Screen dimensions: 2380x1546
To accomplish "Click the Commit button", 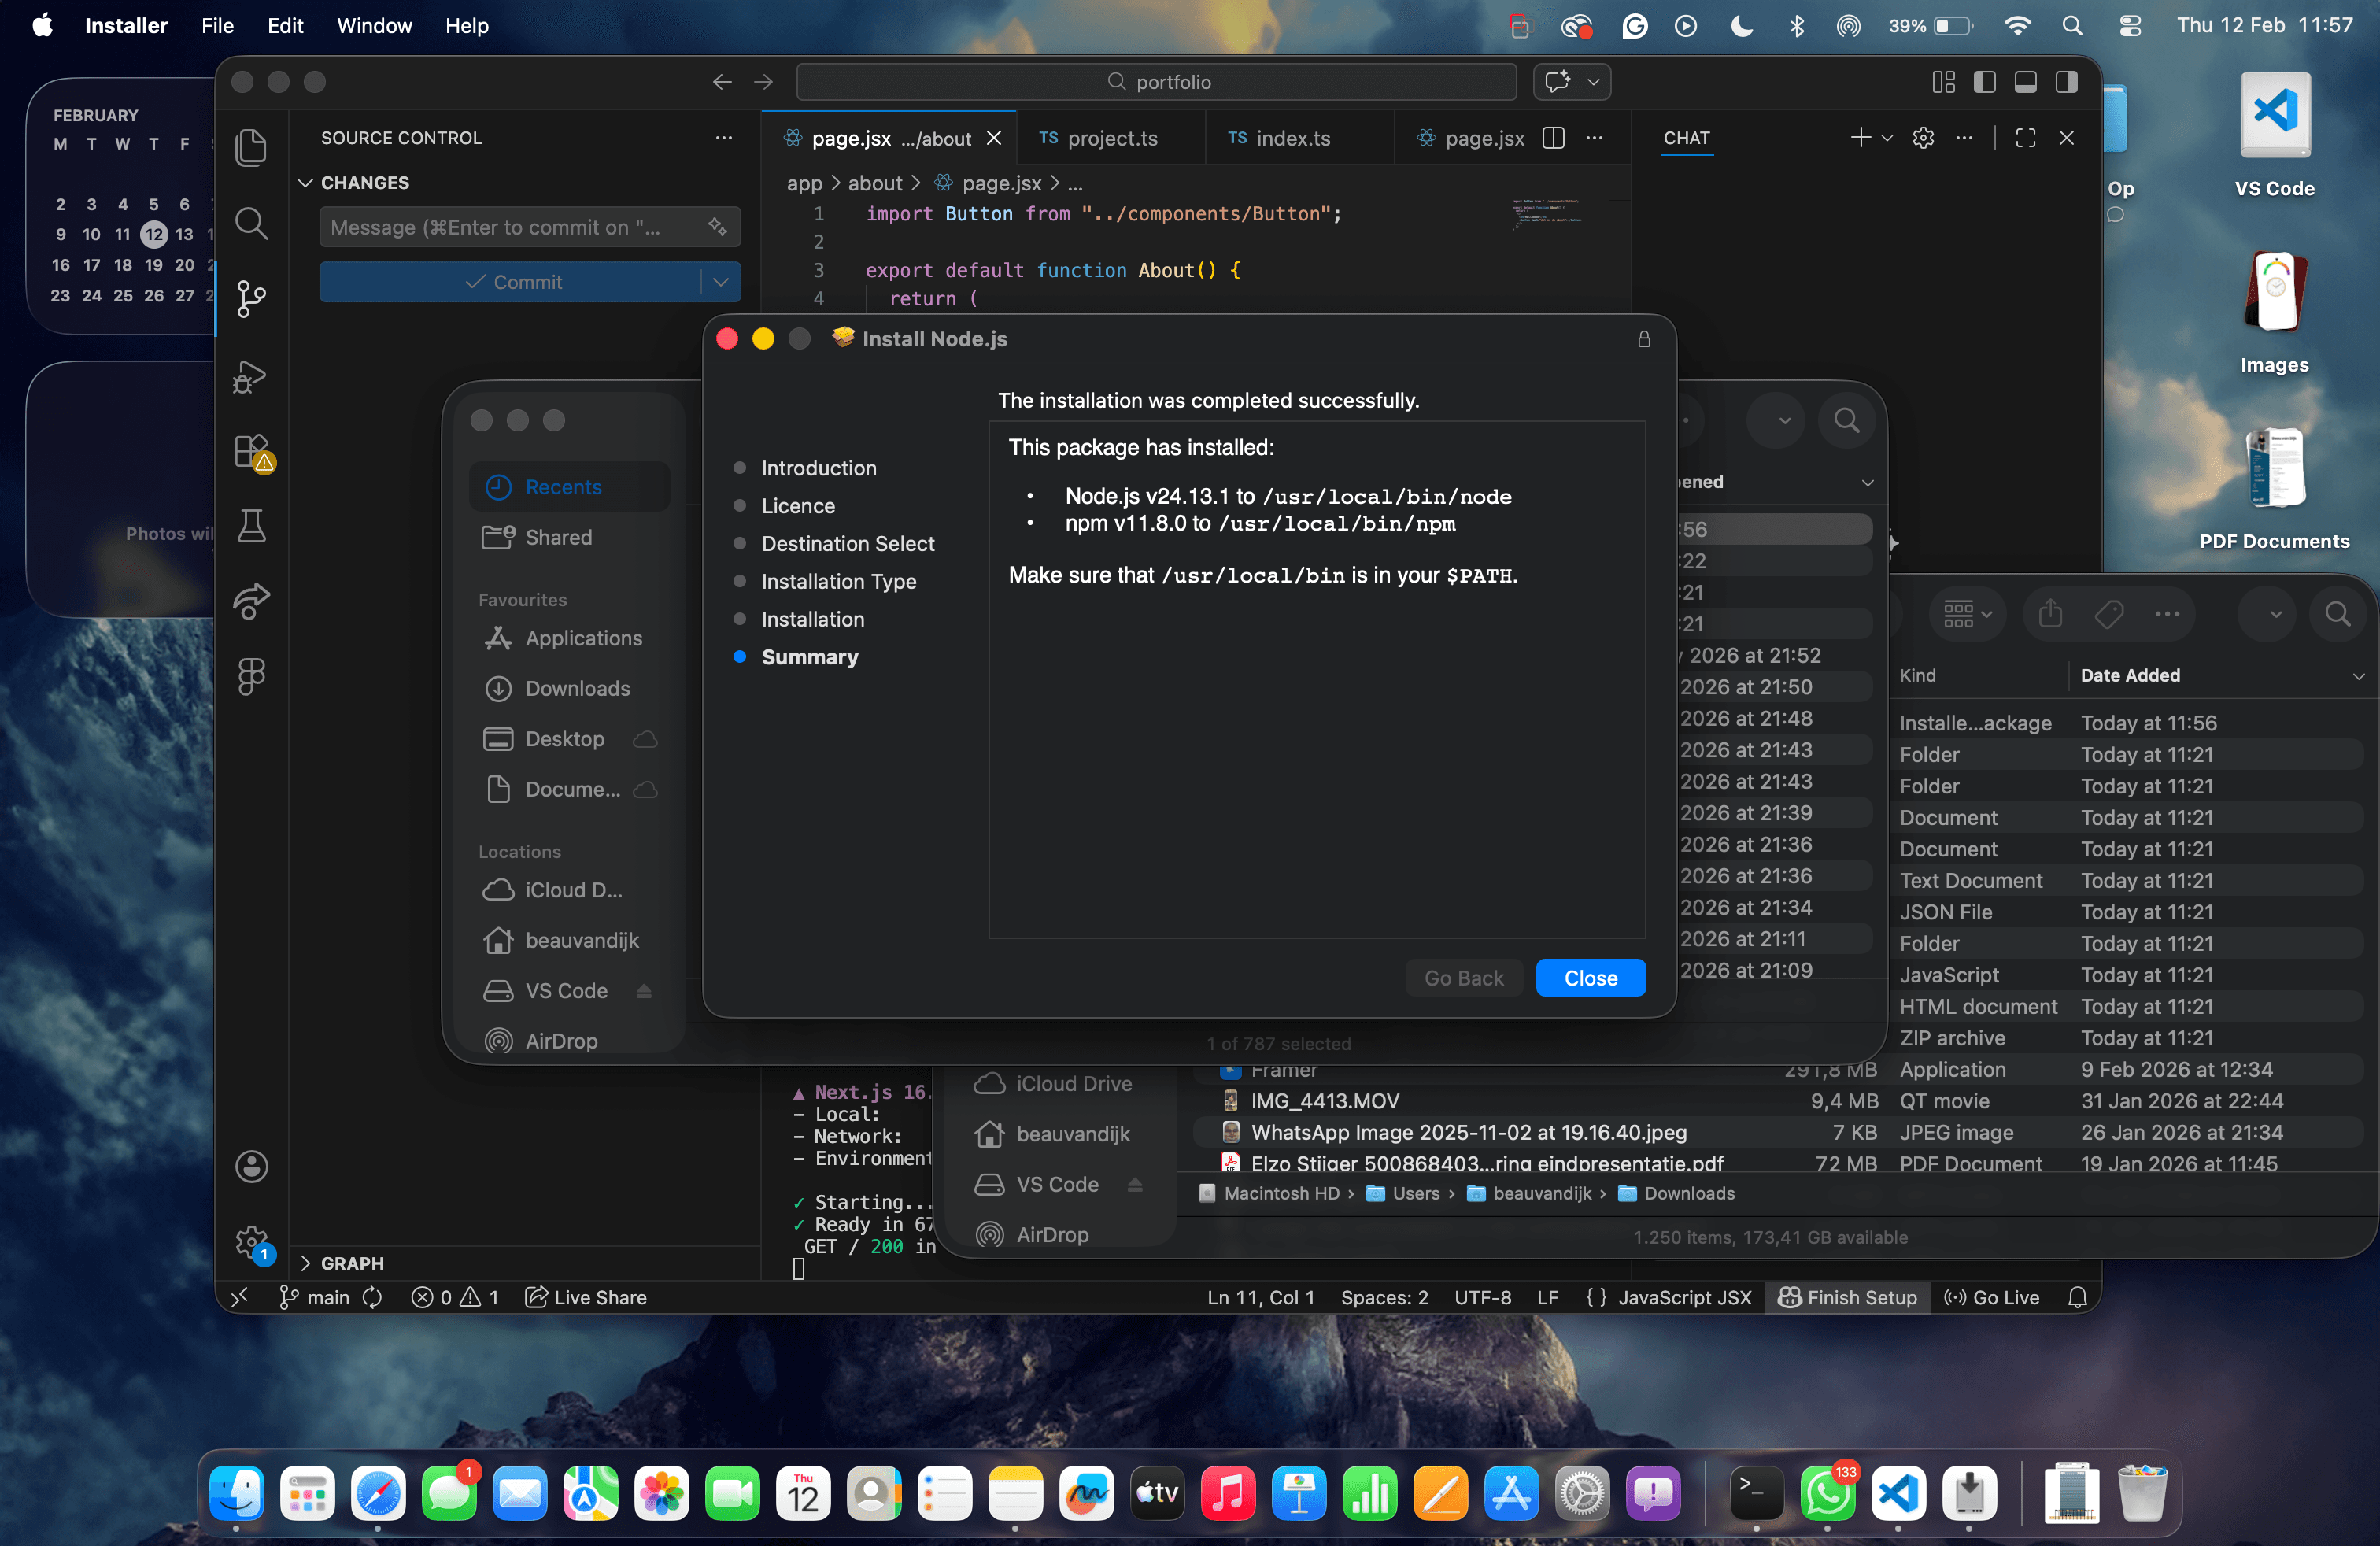I will tap(511, 282).
